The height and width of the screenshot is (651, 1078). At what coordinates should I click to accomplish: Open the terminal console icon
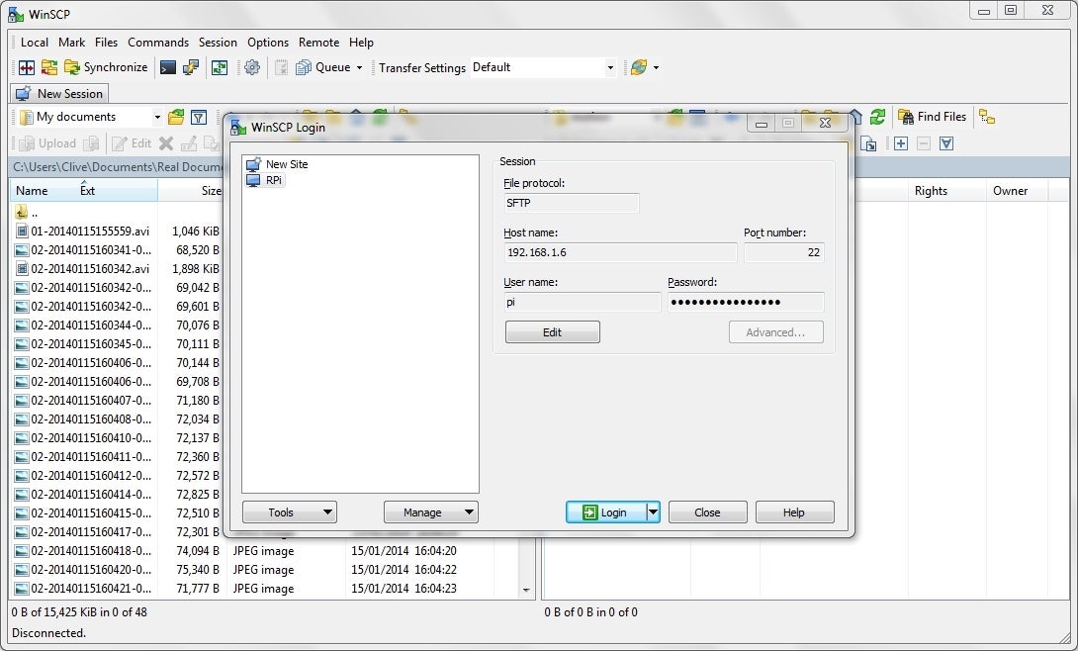168,67
